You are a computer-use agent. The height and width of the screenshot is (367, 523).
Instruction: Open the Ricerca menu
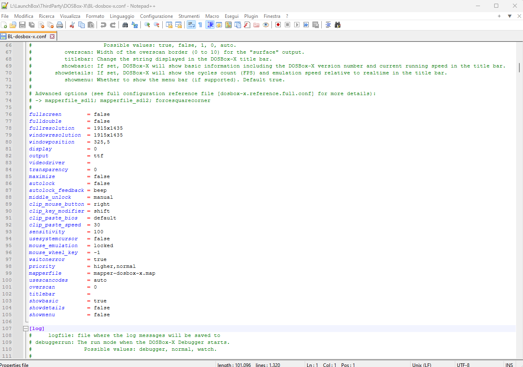pos(47,16)
